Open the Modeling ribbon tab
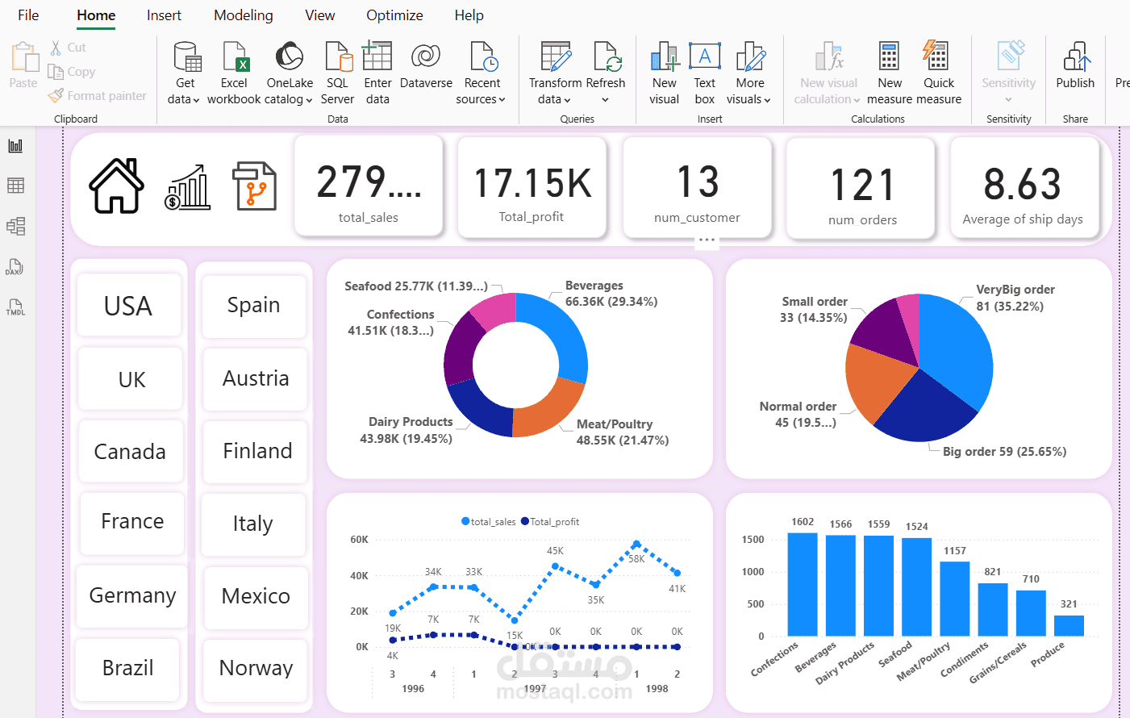This screenshot has width=1130, height=718. pyautogui.click(x=244, y=15)
